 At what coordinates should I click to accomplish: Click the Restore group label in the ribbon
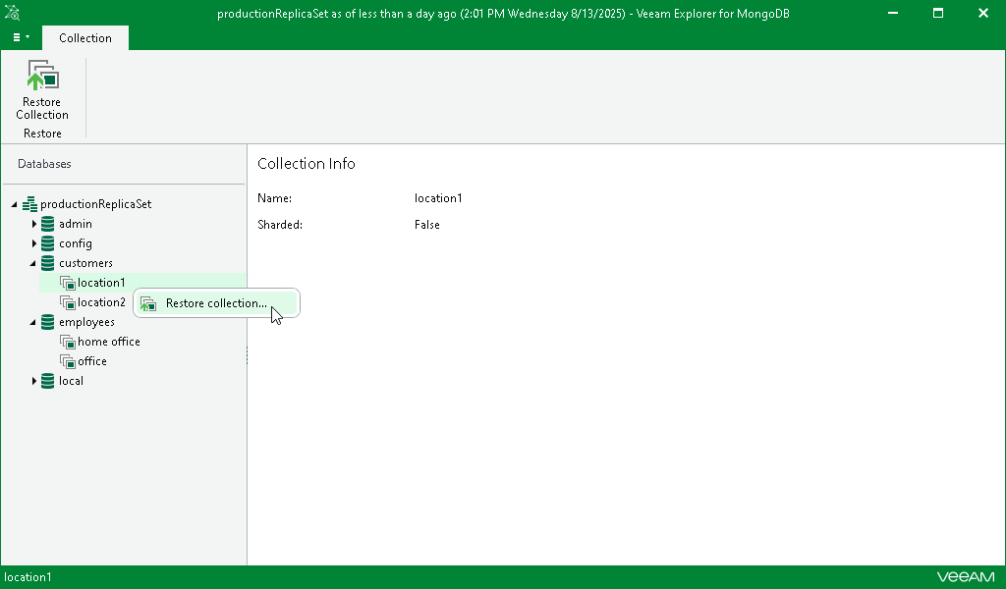[42, 134]
